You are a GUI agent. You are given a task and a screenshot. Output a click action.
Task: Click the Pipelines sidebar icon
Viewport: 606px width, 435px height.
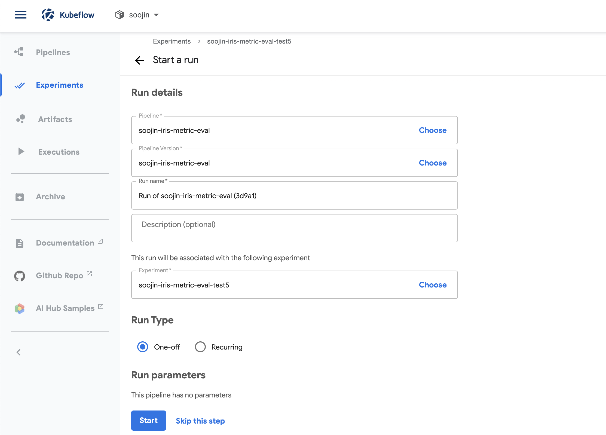coord(19,52)
